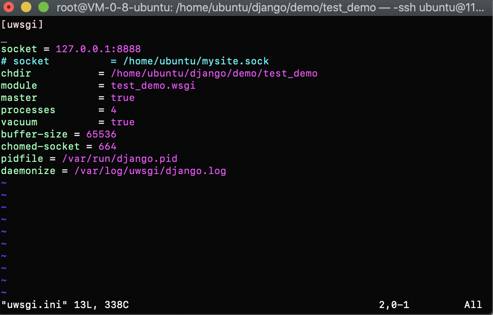Click the buffer-size key
This screenshot has height=315, width=493.
click(34, 134)
